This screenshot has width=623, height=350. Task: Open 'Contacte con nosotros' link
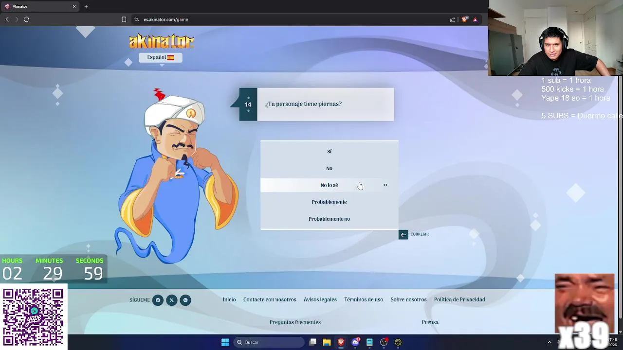coord(270,299)
